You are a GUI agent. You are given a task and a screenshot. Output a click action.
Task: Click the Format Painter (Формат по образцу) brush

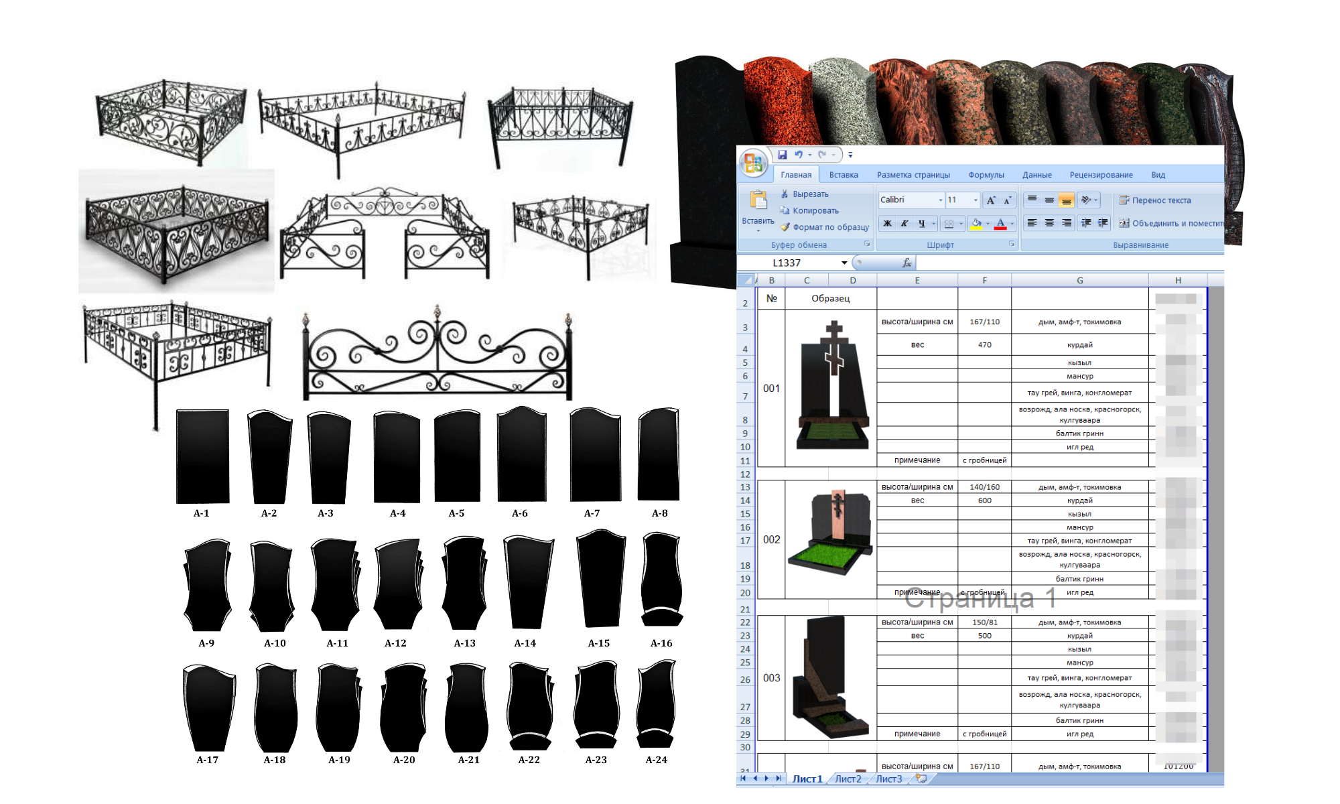click(x=785, y=227)
